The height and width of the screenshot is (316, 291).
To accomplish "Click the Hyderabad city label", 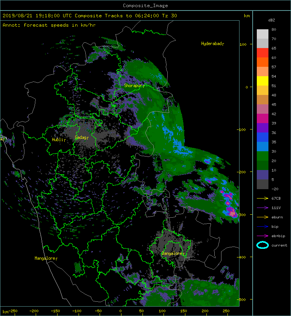I will click(211, 44).
